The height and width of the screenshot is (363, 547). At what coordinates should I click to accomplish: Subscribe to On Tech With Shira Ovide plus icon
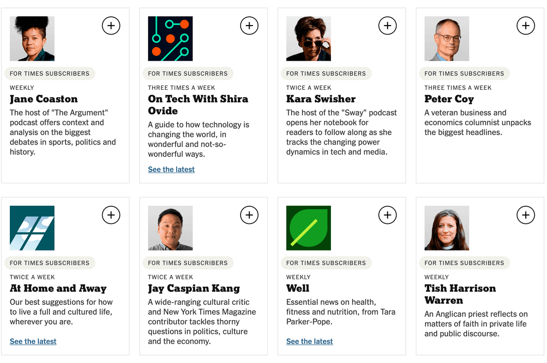click(x=249, y=26)
